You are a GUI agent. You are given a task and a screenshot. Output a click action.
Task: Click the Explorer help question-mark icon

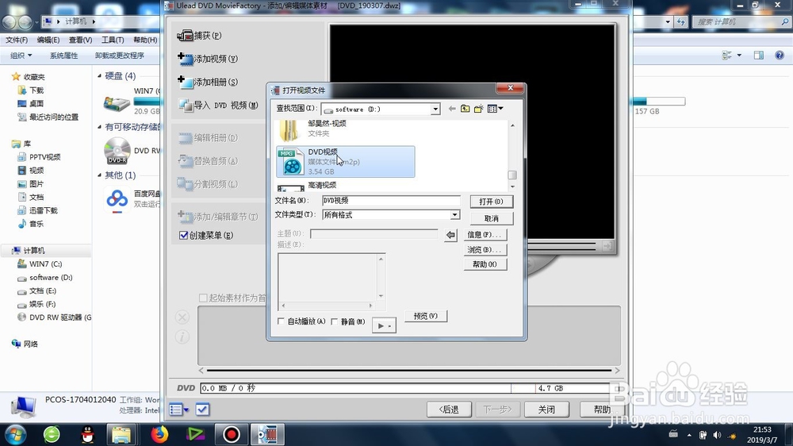click(x=780, y=56)
